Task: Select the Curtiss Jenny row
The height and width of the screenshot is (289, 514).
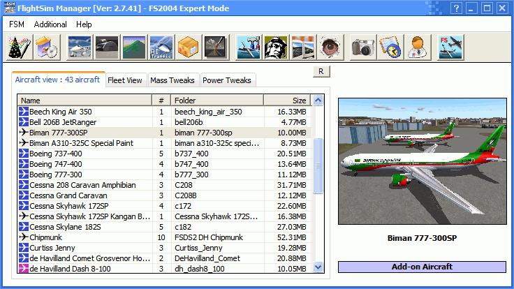Action: tap(165, 248)
